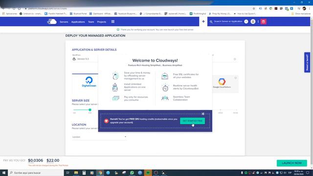313x176 pixels.
Task: Switch to Chrome in the taskbar
Action: [100, 173]
